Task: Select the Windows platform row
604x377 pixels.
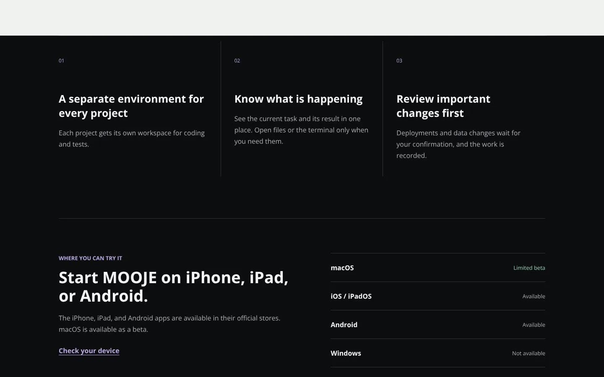Action: tap(438, 353)
